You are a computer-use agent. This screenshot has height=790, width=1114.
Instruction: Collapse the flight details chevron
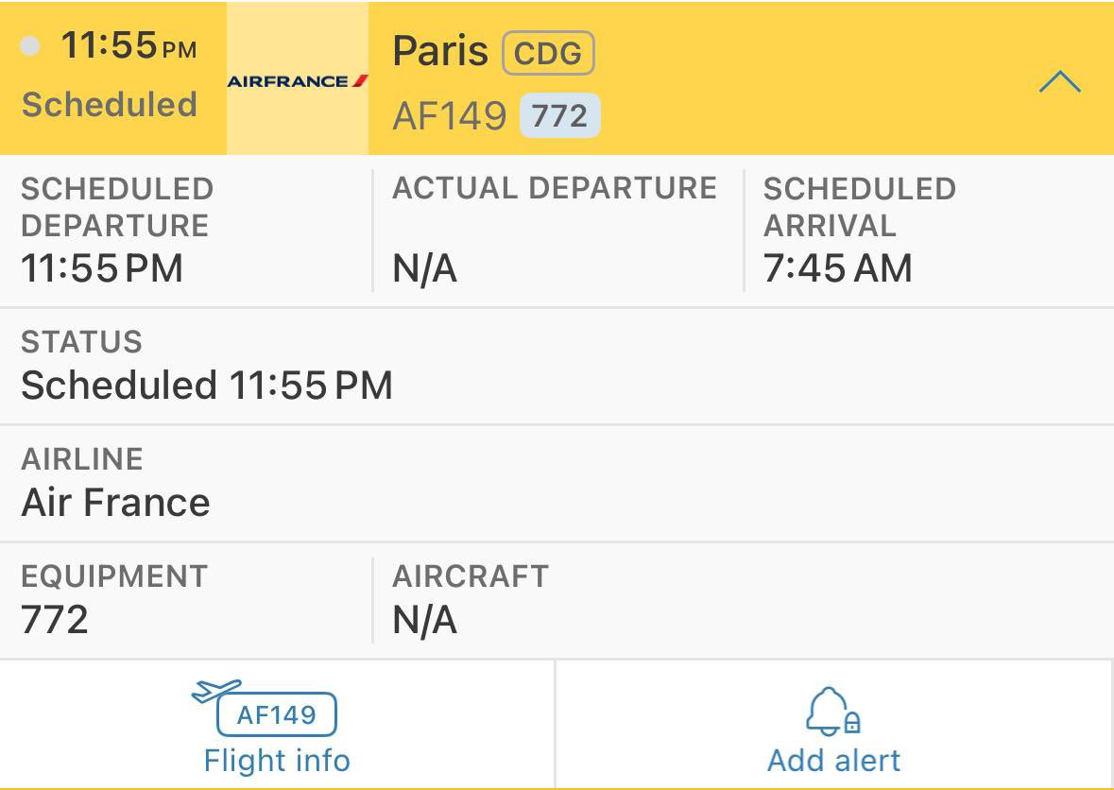pos(1059,82)
